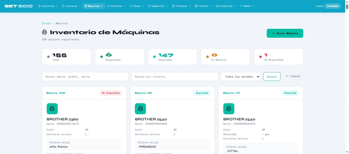The width and height of the screenshot is (349, 154).
Task: Click the Finanzas building icon
Action: click(173, 6)
